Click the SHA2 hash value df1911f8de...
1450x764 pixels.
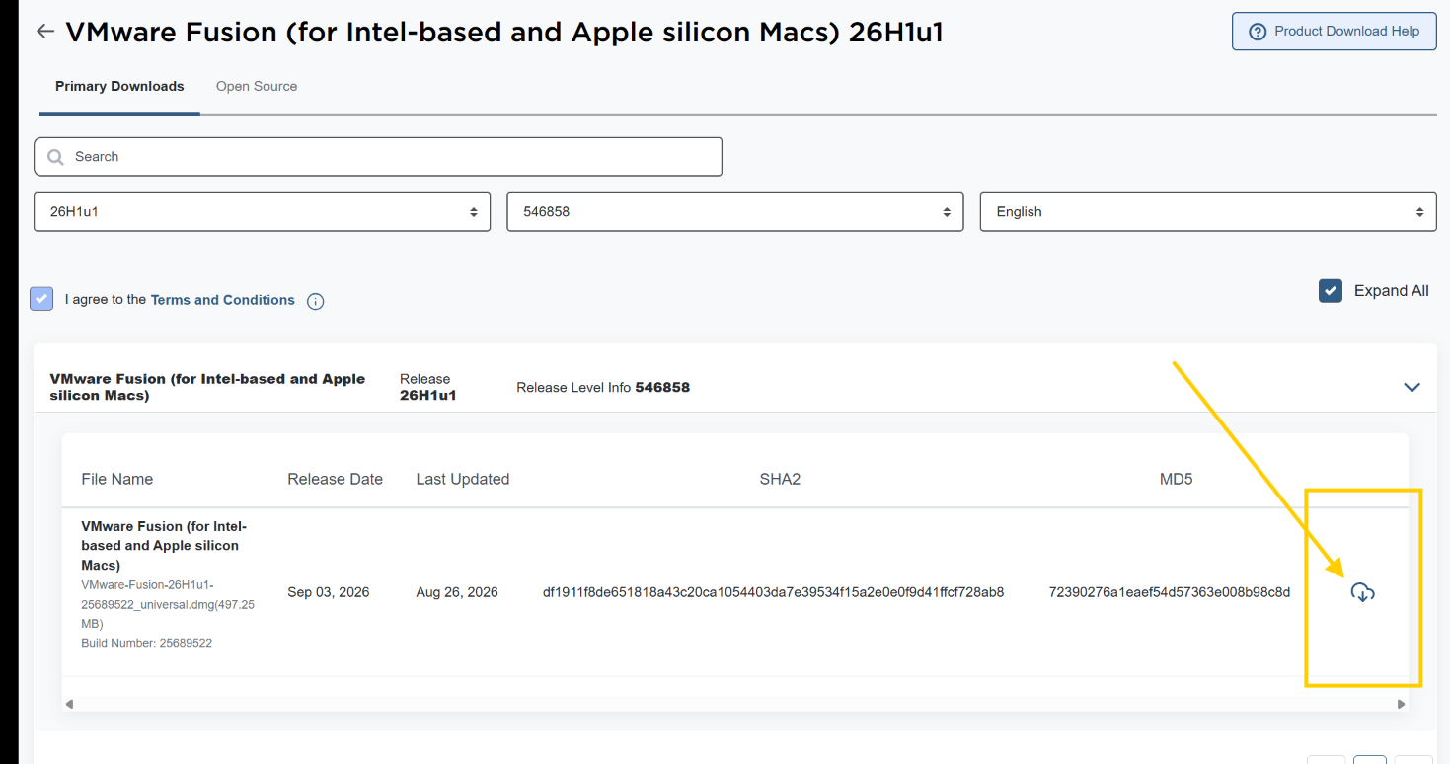773,592
